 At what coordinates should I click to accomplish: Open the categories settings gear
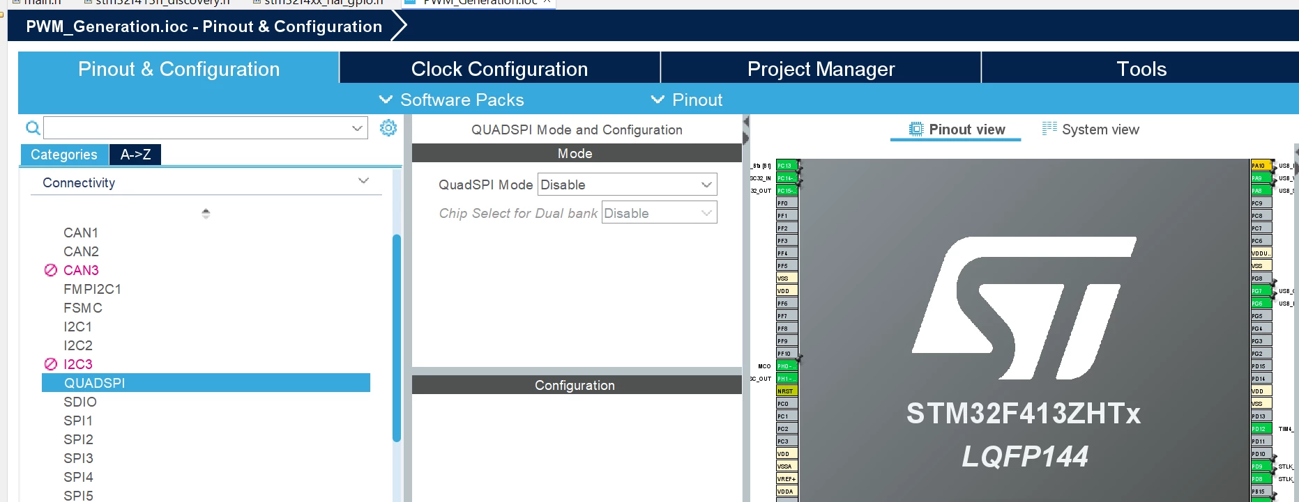click(388, 127)
